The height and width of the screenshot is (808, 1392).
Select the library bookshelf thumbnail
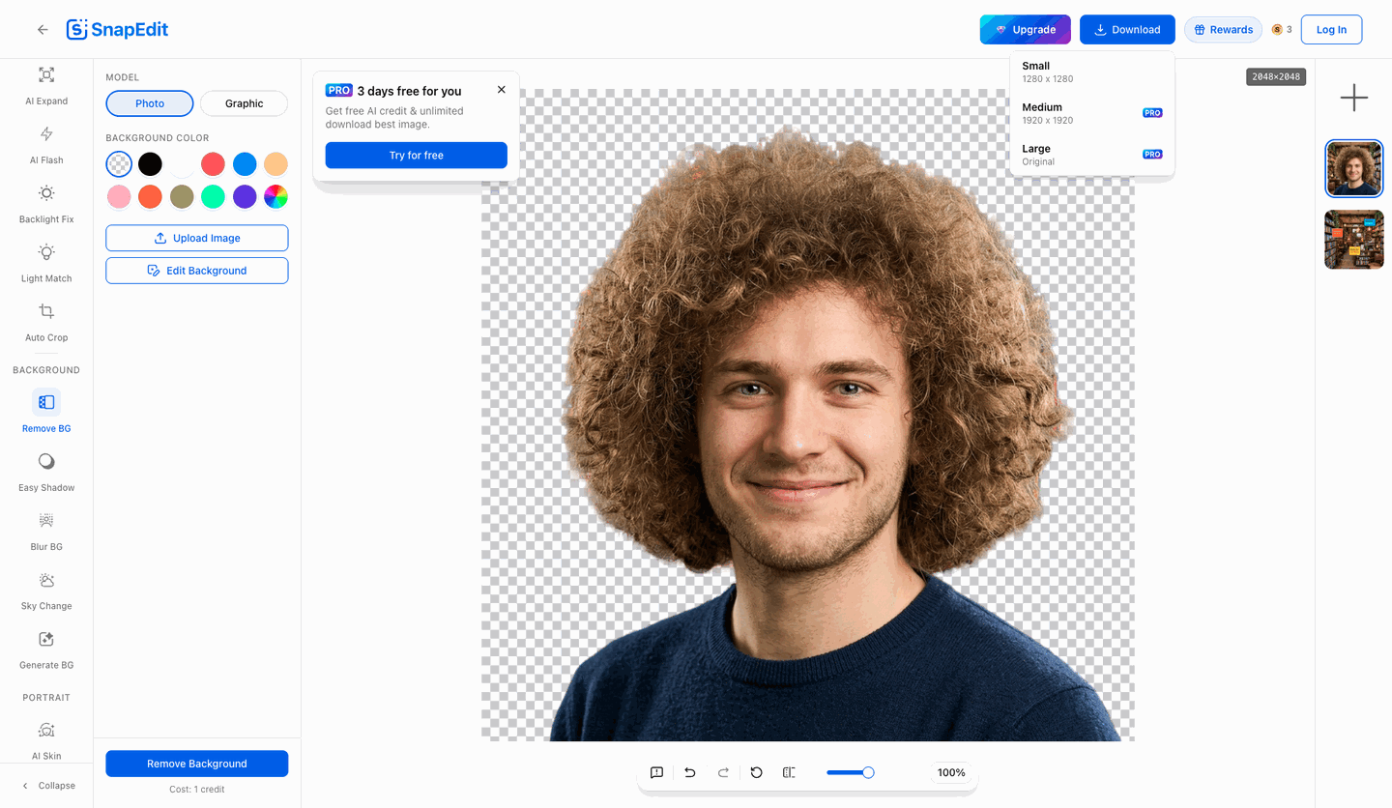(1354, 240)
